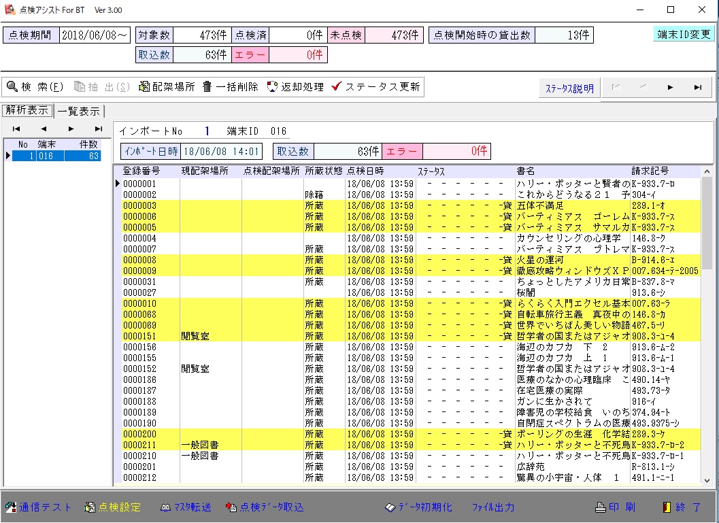This screenshot has height=523, width=719.
Task: Select row 0000027 桜闇
Action: (411, 293)
